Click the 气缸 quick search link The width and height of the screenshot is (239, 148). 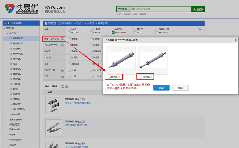tap(119, 14)
